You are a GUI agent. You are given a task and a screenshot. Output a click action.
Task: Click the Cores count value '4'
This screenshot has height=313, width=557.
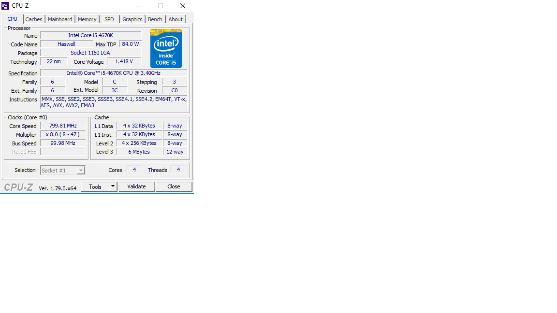coord(134,170)
